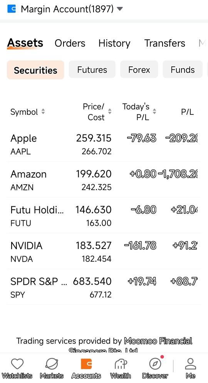Expand the Margin Account dropdown arrow
208x383 pixels.
pyautogui.click(x=120, y=9)
